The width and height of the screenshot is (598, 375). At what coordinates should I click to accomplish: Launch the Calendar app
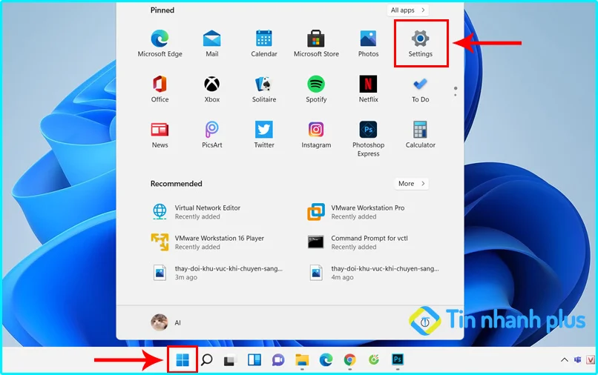(x=264, y=44)
